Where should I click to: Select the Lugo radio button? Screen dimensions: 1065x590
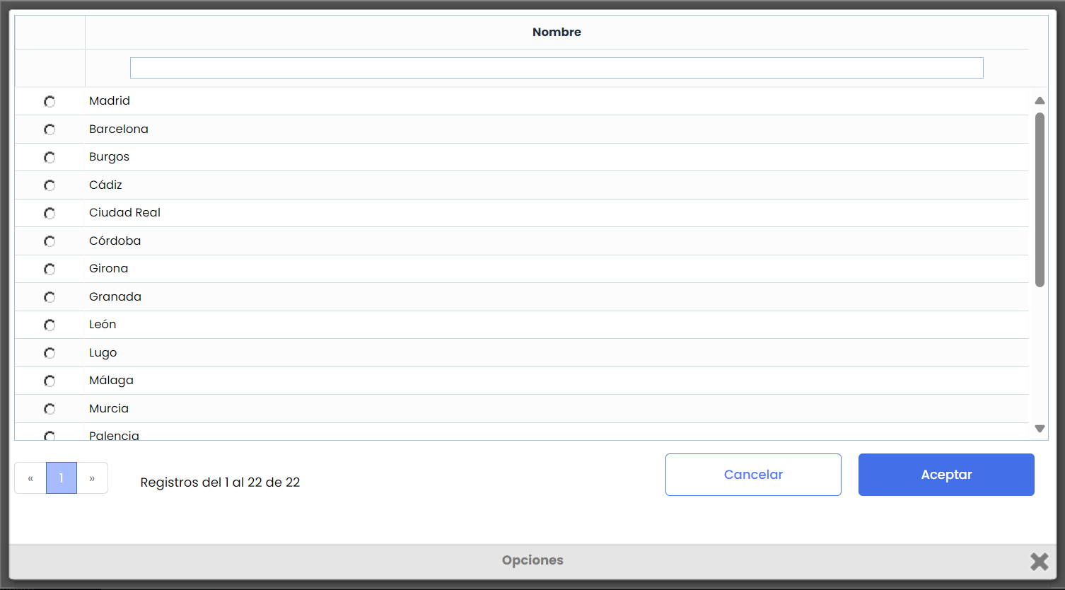(x=50, y=353)
